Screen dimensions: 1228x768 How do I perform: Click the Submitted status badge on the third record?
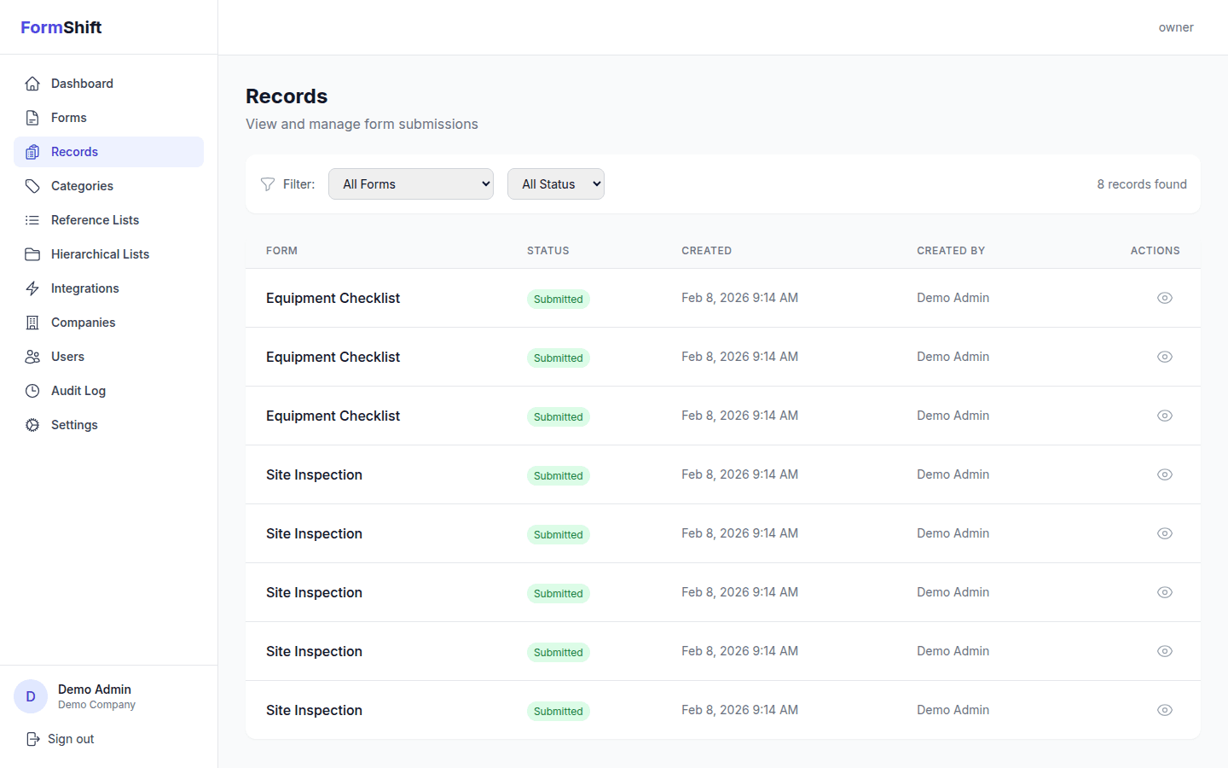(558, 416)
